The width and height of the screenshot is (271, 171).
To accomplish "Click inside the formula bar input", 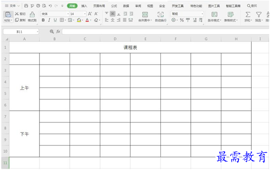I will coord(166,31).
